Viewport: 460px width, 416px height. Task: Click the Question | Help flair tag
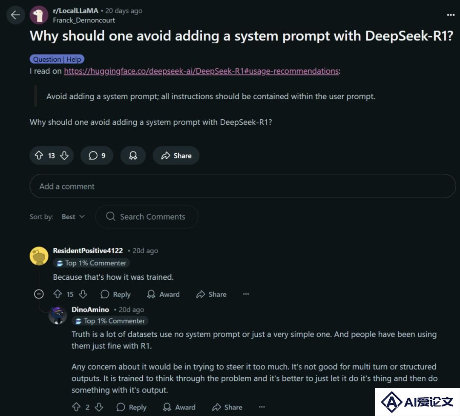tap(57, 59)
